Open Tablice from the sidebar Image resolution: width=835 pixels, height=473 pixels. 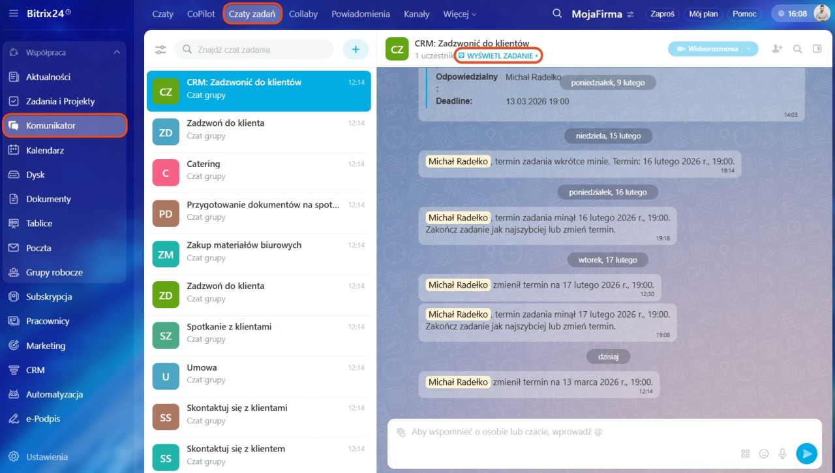[64, 223]
